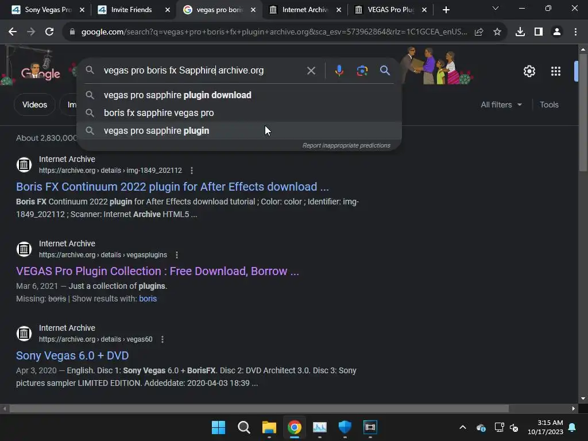Toggle the Chrome side panel
Image resolution: width=588 pixels, height=441 pixels.
[539, 32]
